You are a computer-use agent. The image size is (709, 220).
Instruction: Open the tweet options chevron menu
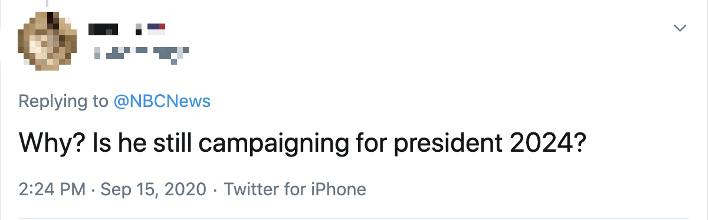pos(681,28)
